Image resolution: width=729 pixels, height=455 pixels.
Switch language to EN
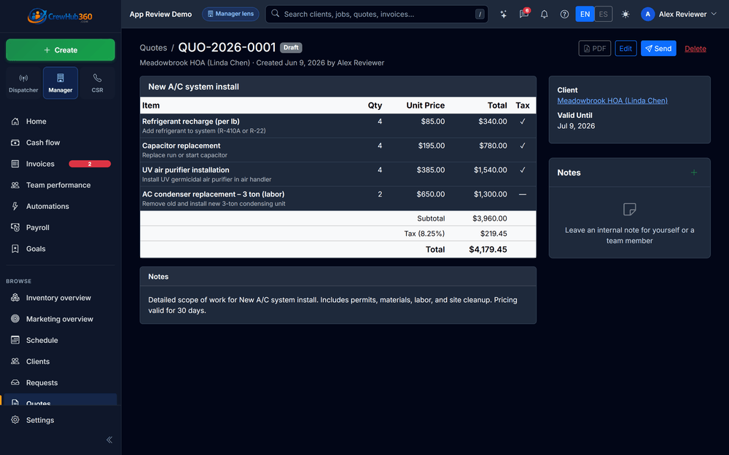[585, 14]
